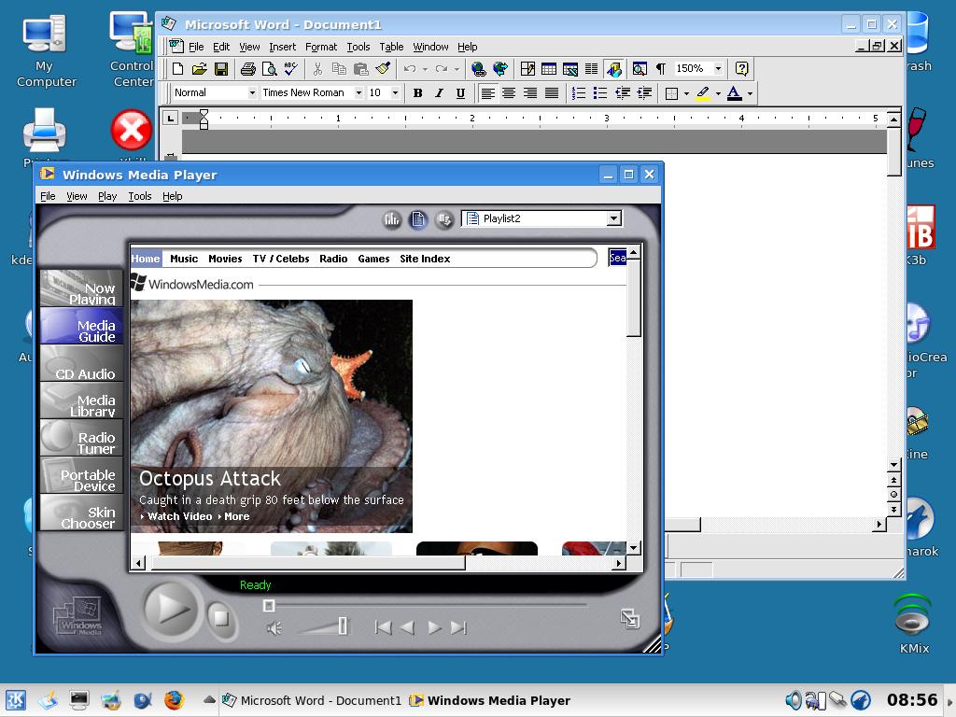956x717 pixels.
Task: Open the Play menu in Media Player
Action: (106, 196)
